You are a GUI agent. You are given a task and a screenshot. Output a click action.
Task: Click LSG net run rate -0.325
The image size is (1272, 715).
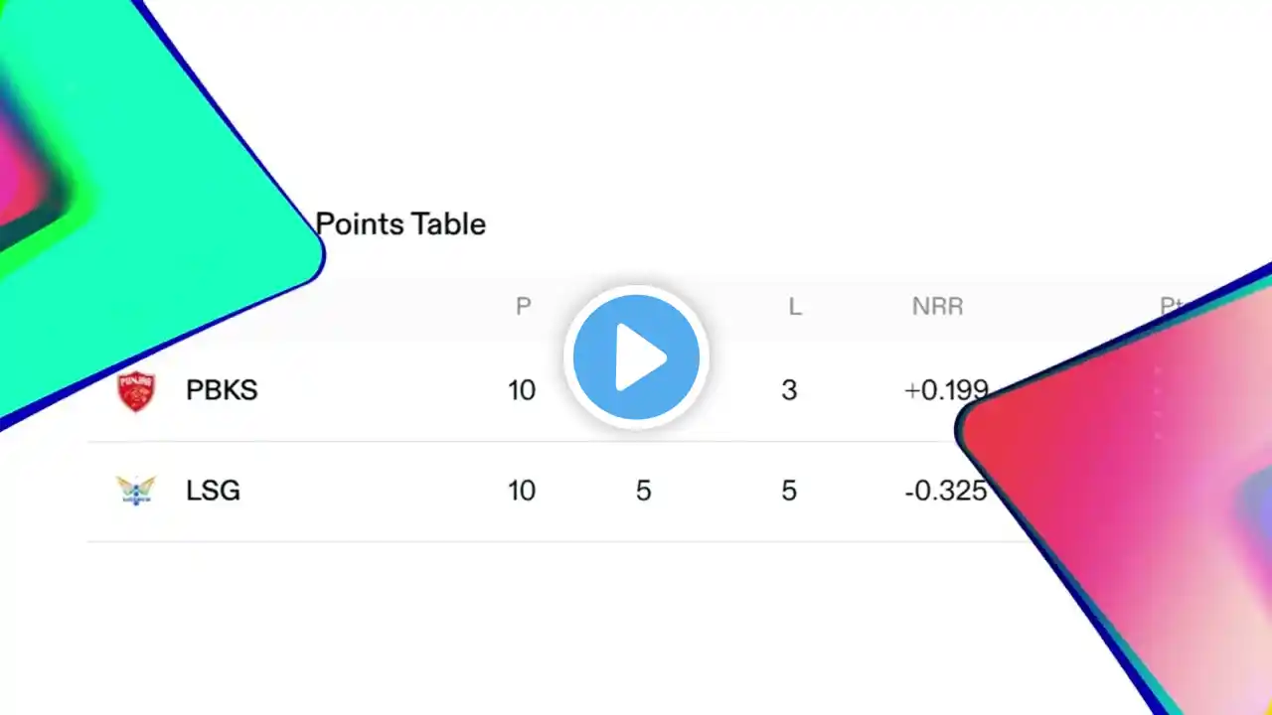(946, 491)
